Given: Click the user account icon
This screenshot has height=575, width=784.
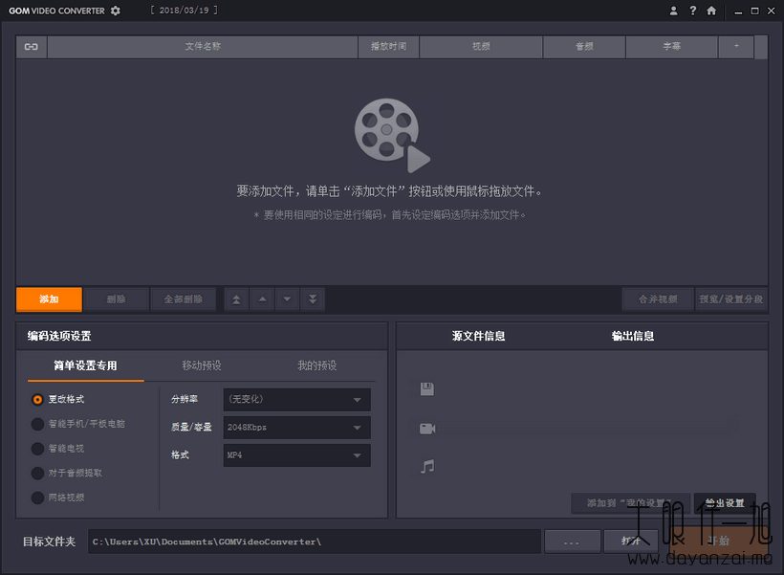Looking at the screenshot, I should 673,11.
